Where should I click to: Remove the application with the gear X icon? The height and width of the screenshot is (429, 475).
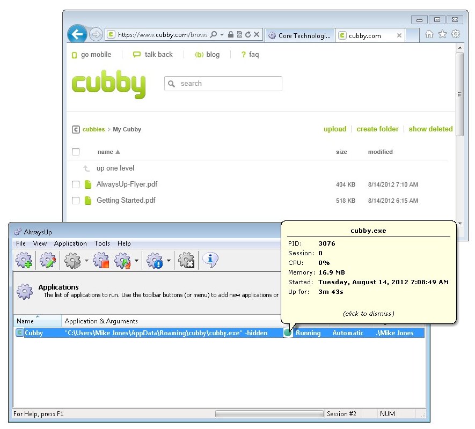[186, 260]
